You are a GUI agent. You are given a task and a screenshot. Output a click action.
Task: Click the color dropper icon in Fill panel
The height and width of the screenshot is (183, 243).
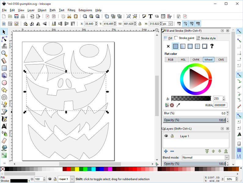click(x=179, y=105)
